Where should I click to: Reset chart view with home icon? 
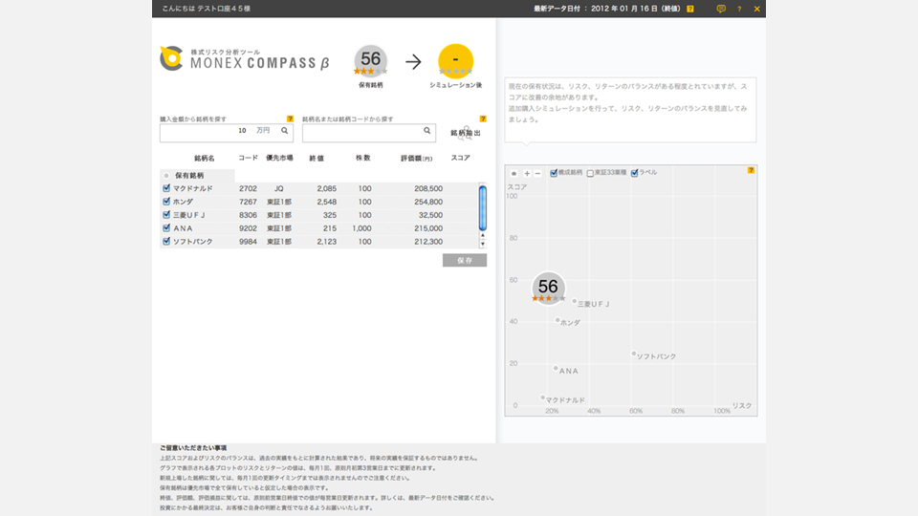click(x=514, y=173)
